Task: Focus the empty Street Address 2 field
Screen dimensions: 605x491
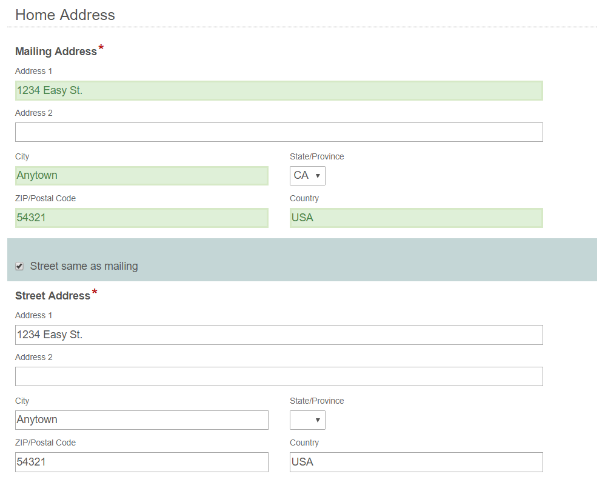Action: tap(279, 376)
